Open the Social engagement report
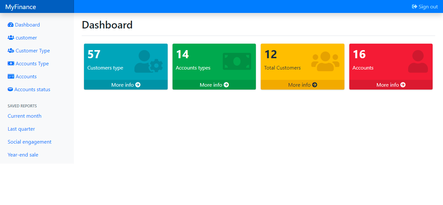This screenshot has width=443, height=205. coord(29,142)
